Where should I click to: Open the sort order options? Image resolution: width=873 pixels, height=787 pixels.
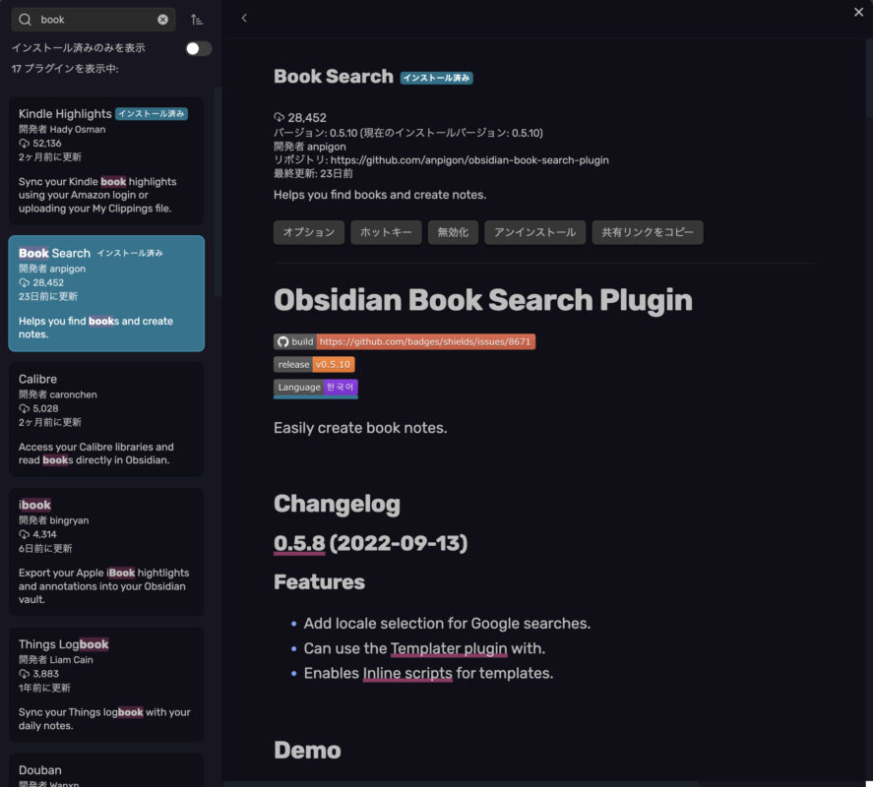197,20
